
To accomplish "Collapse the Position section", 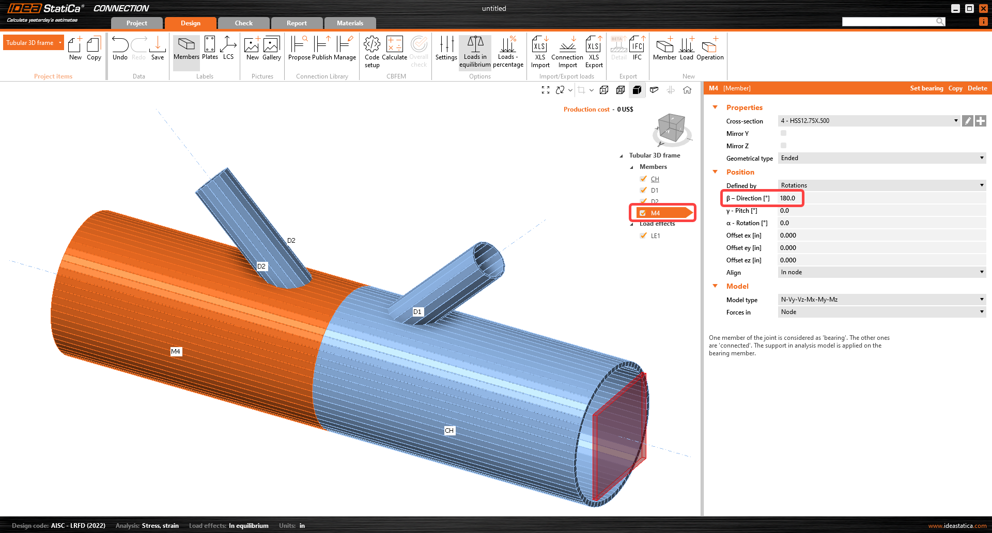I will 716,172.
